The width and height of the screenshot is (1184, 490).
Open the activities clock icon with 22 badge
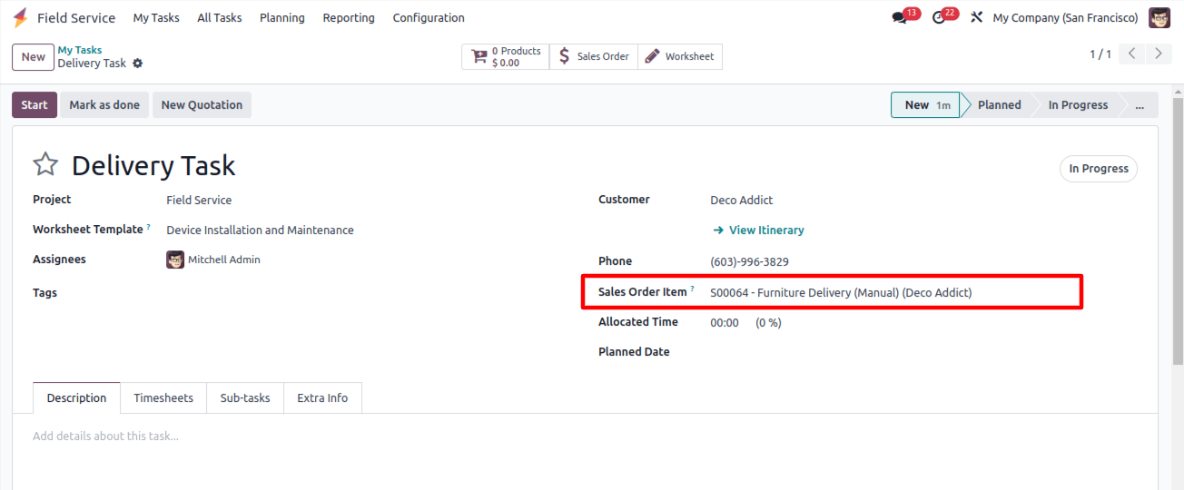(939, 18)
